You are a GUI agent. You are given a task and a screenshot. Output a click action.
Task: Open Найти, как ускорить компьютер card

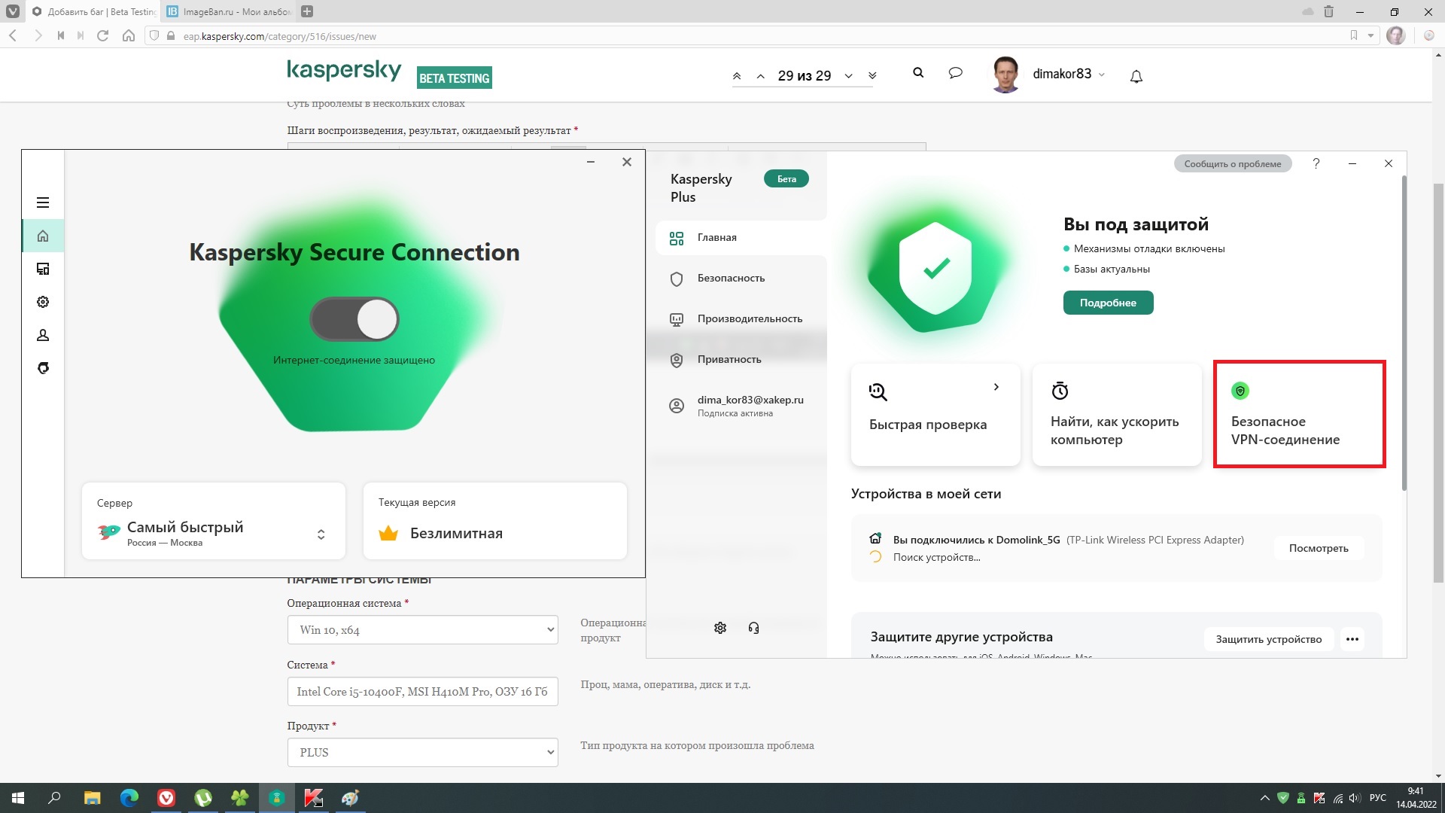pyautogui.click(x=1117, y=415)
